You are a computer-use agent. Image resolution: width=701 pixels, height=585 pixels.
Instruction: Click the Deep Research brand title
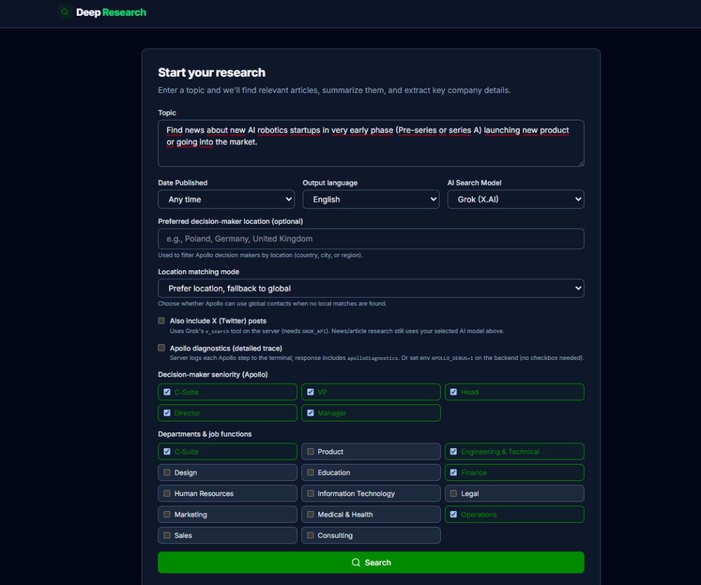[111, 12]
